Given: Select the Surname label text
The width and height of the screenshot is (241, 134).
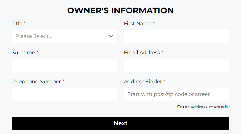Looking at the screenshot, I should pos(23,53).
